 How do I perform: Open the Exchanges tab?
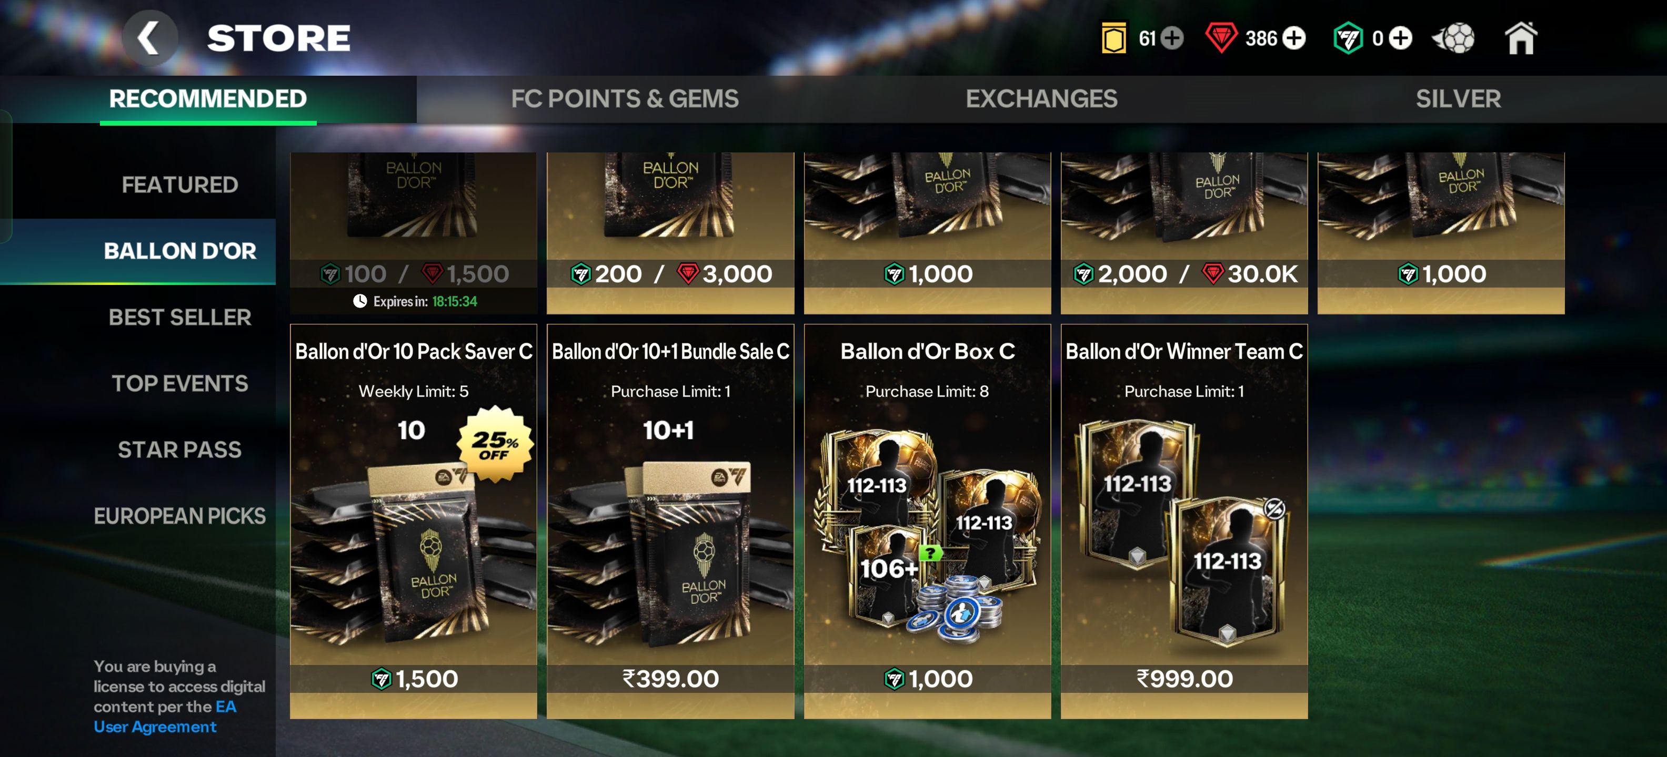click(x=1041, y=99)
